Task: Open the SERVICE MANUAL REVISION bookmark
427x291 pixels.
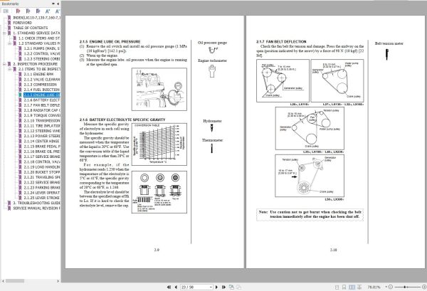Action: click(36, 208)
